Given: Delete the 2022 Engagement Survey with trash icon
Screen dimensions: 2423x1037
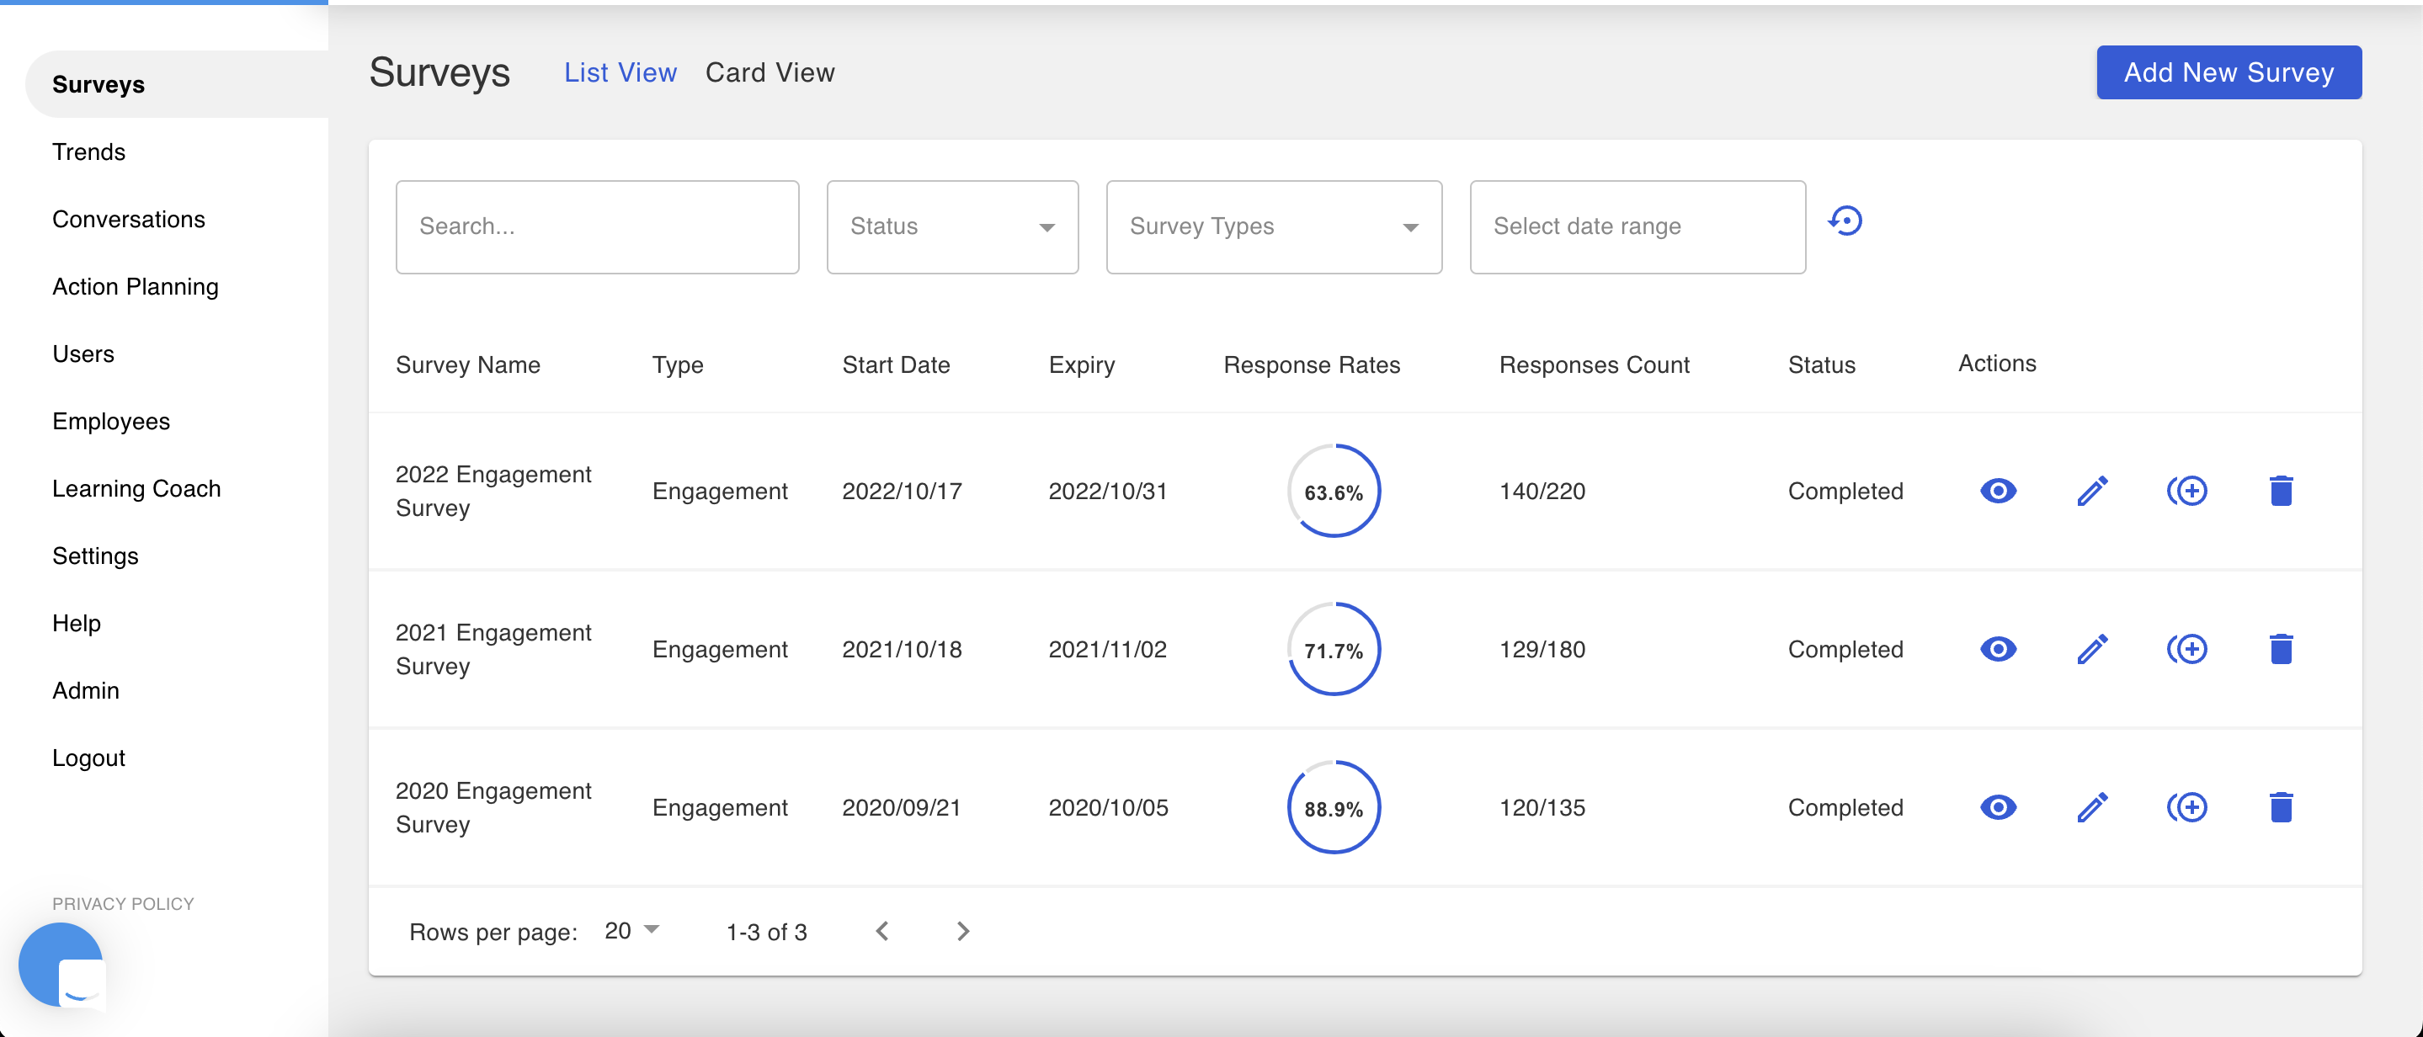Looking at the screenshot, I should 2281,491.
